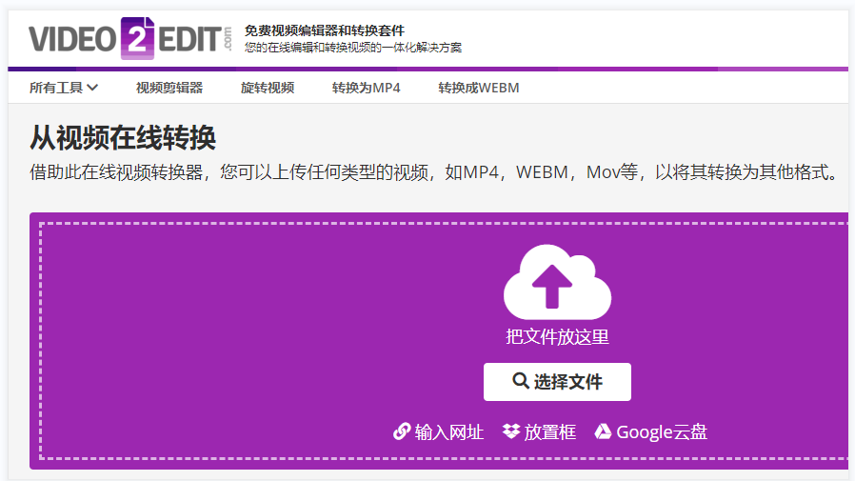
Task: Click the VIDEO2EDIT site logo
Action: (130, 38)
